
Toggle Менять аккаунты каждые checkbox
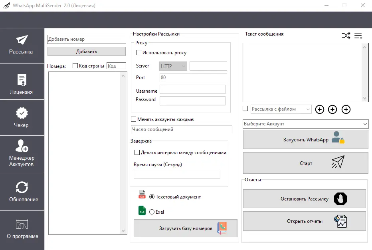point(134,119)
